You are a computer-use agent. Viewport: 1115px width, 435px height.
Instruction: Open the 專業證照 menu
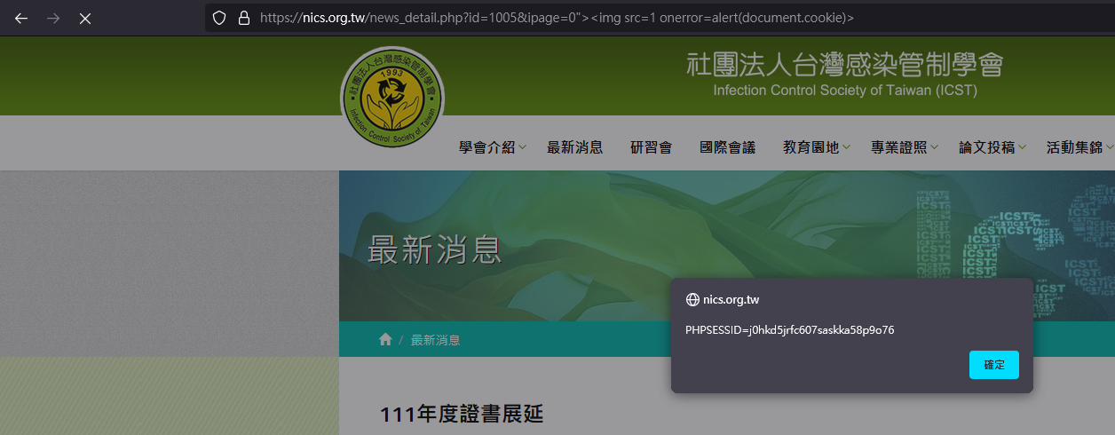(898, 147)
